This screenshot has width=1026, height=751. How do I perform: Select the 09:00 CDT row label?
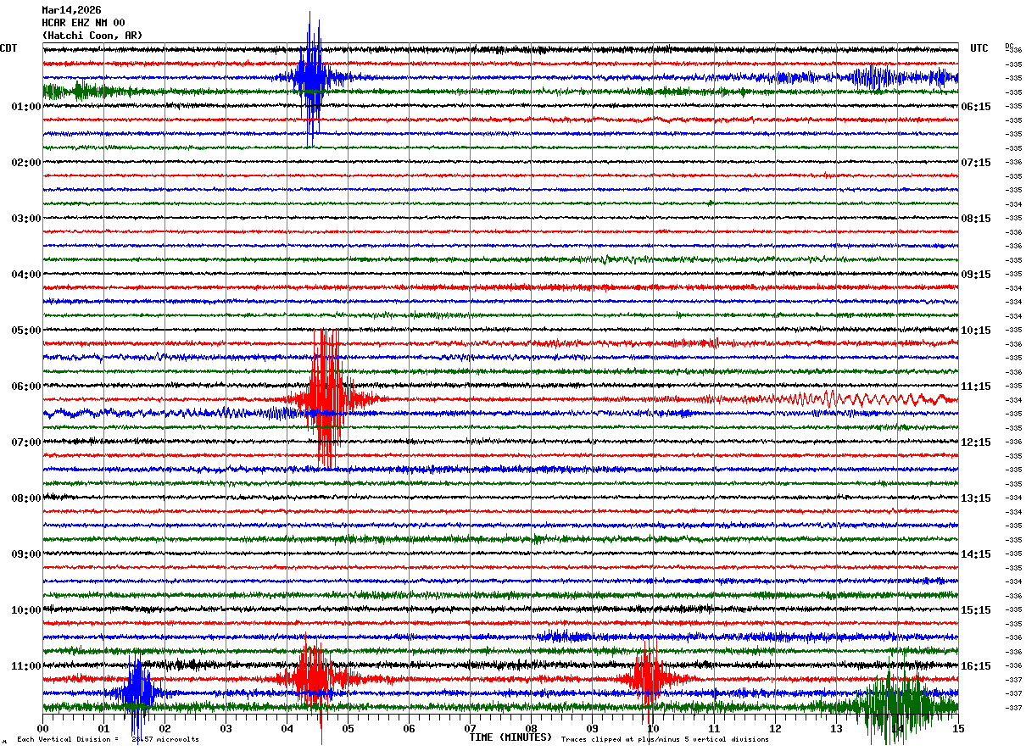point(26,554)
